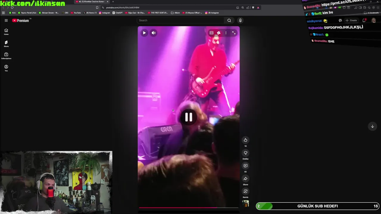Open THE FIRST GOKTUR bookmark
The width and height of the screenshot is (381, 214).
pos(158,13)
